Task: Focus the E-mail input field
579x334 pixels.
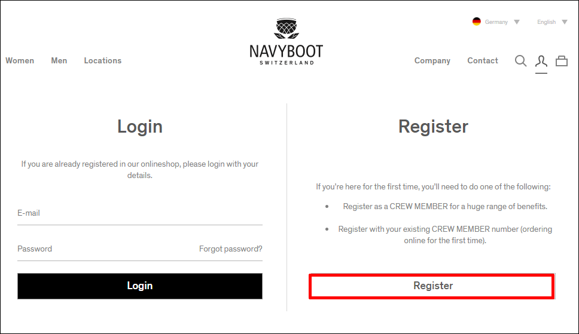Action: pos(140,214)
